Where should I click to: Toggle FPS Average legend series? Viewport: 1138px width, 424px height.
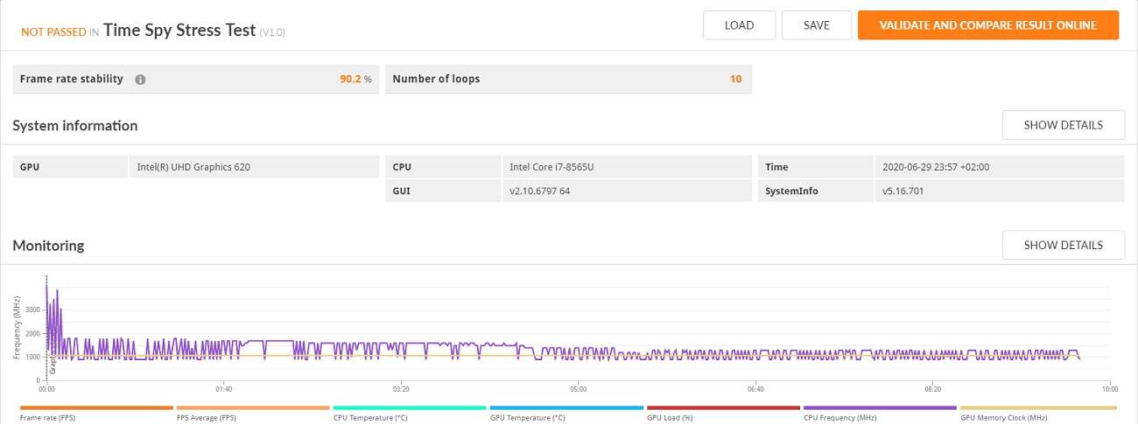[253, 408]
